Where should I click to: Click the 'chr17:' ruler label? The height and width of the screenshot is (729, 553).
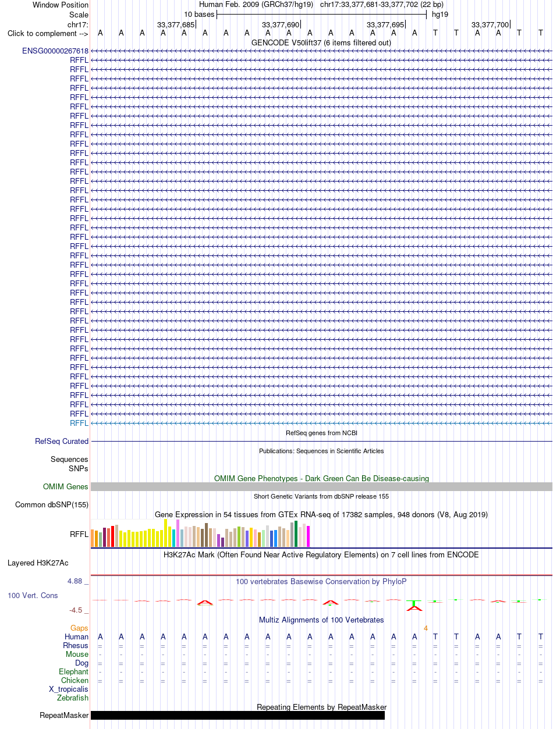point(78,24)
